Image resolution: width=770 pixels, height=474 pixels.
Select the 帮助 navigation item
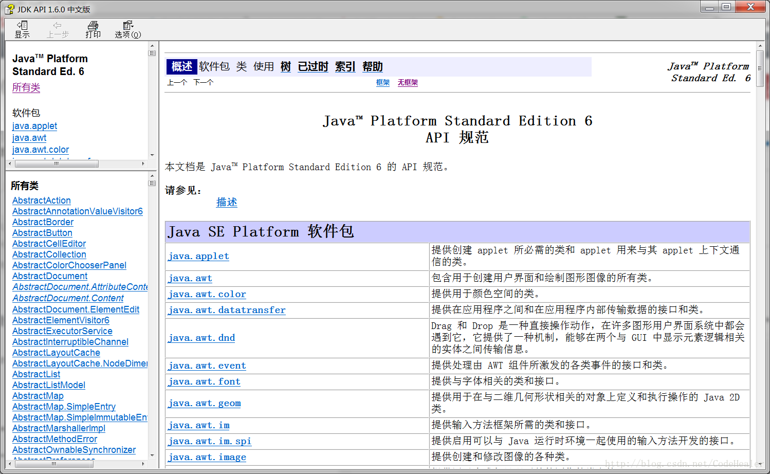point(373,66)
